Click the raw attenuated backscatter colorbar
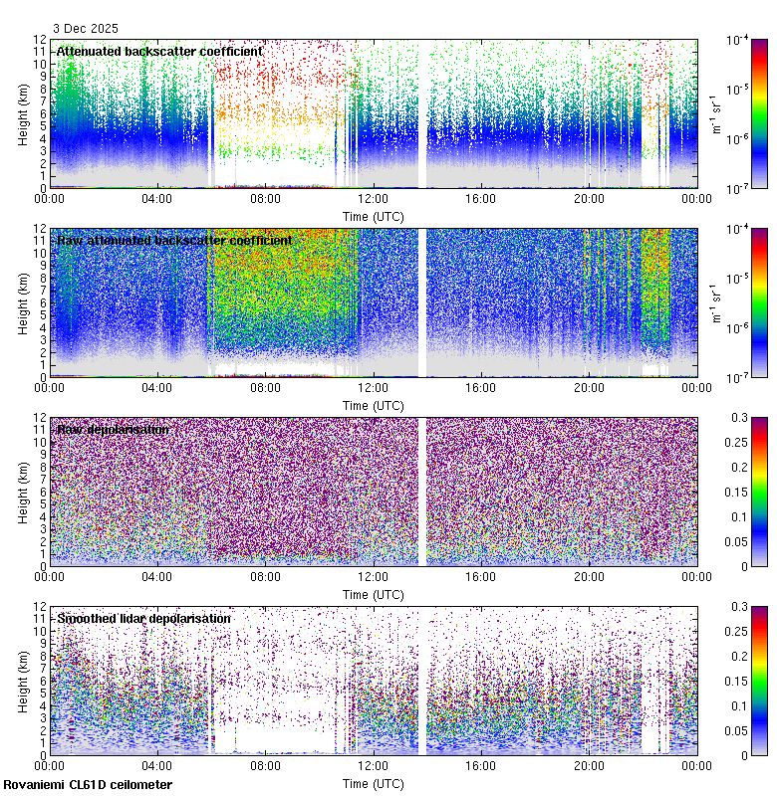Image resolution: width=777 pixels, height=796 pixels. pyautogui.click(x=731, y=302)
